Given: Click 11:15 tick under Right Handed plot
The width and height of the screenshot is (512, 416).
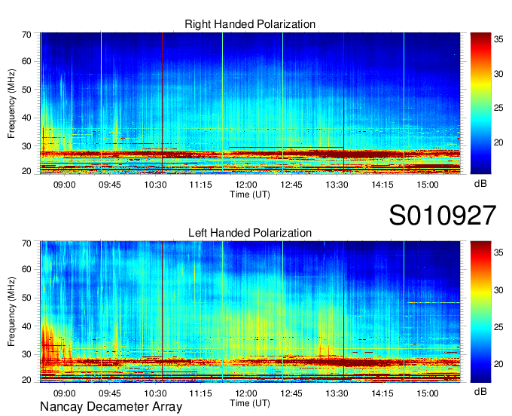Looking at the screenshot, I should [x=200, y=185].
